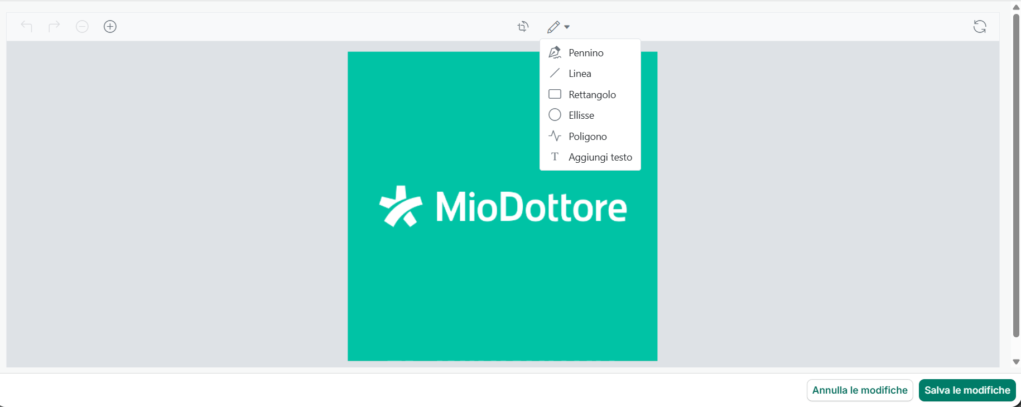Click the scrollbar up arrow

tap(1016, 7)
